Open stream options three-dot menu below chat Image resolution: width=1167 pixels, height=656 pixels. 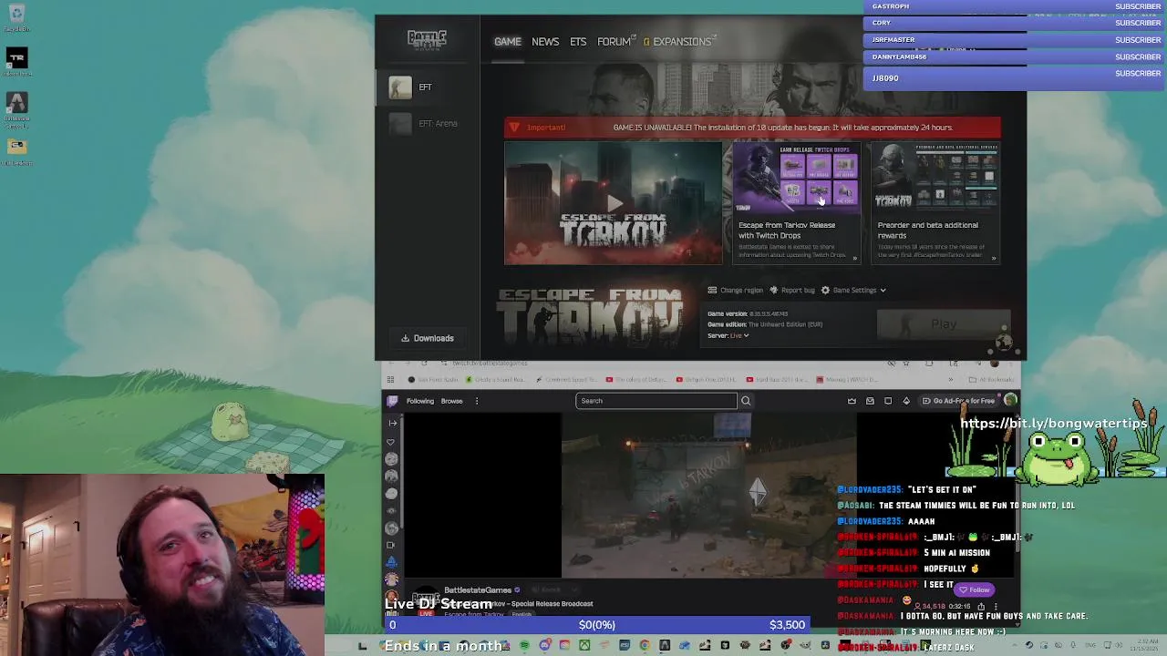pos(996,607)
